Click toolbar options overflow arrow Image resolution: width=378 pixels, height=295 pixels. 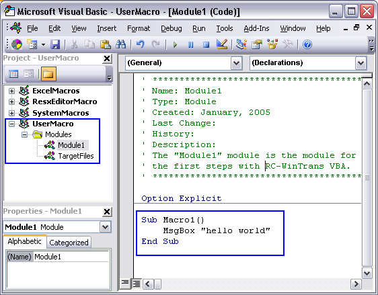tap(371, 45)
